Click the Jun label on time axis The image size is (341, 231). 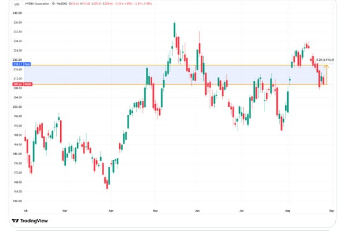tap(197, 211)
